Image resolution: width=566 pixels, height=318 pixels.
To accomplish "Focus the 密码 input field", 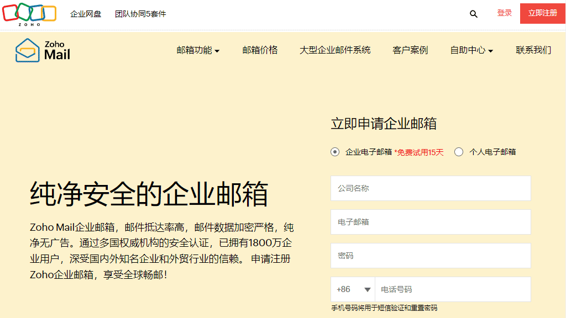I will tap(431, 256).
